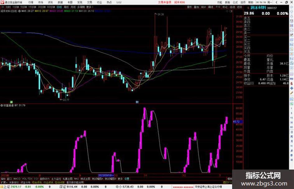
Task: Switch chart to 15分钟 period
Action: point(32,7)
